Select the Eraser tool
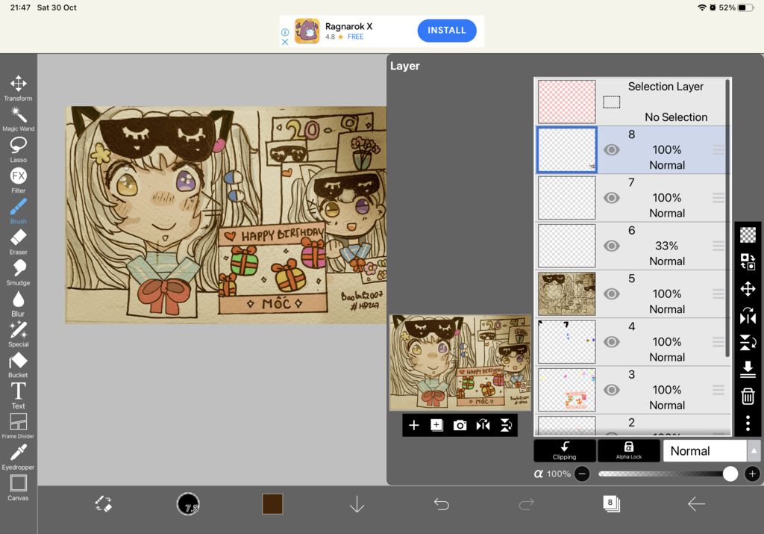764x534 pixels. (18, 242)
